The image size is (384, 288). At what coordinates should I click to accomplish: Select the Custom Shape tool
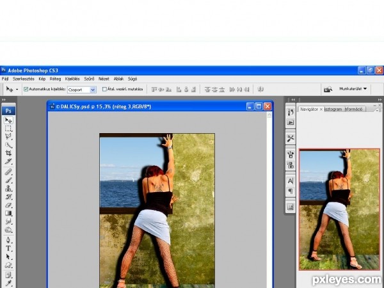pyautogui.click(x=8, y=265)
